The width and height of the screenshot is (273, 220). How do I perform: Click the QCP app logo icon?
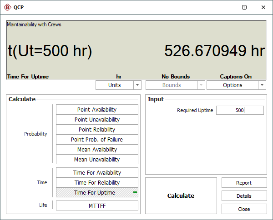coord(7,7)
